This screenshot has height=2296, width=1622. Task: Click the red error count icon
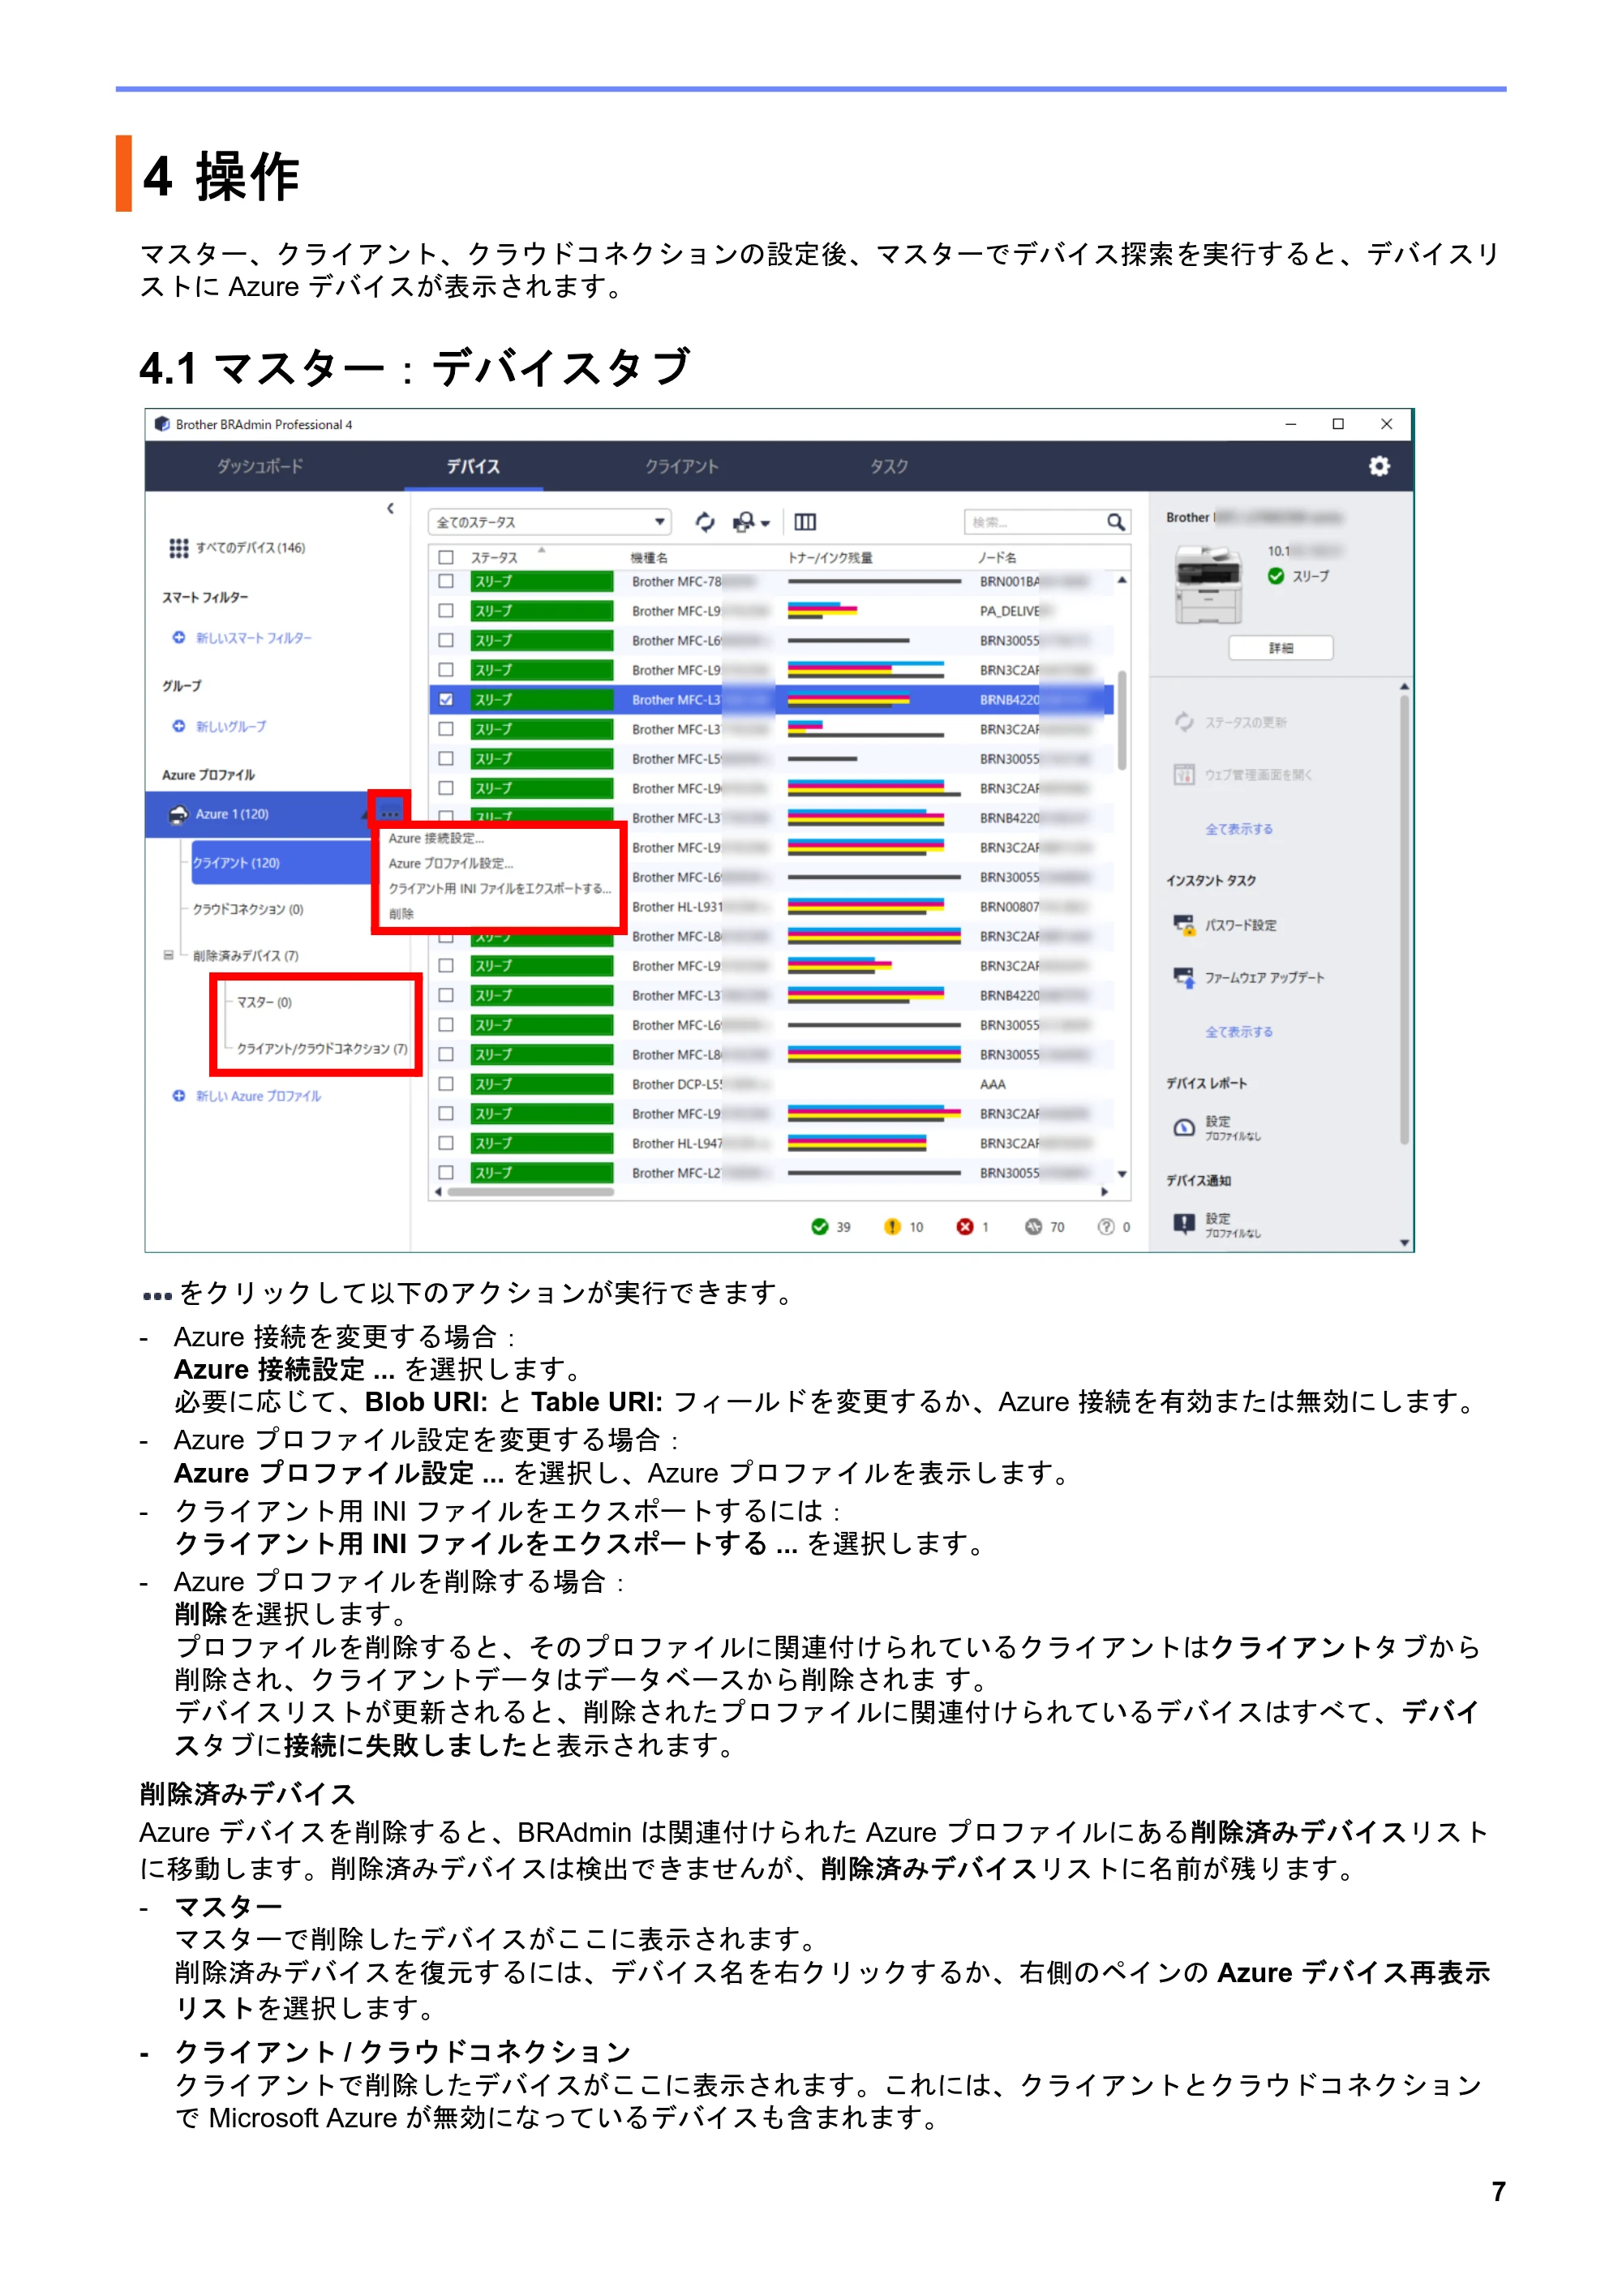coord(965,1227)
